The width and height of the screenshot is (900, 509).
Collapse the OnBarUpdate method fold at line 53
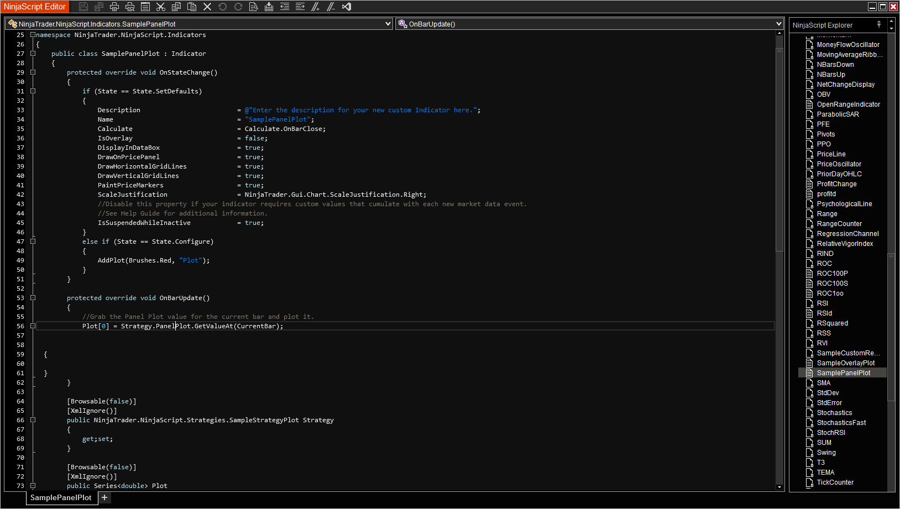(33, 298)
